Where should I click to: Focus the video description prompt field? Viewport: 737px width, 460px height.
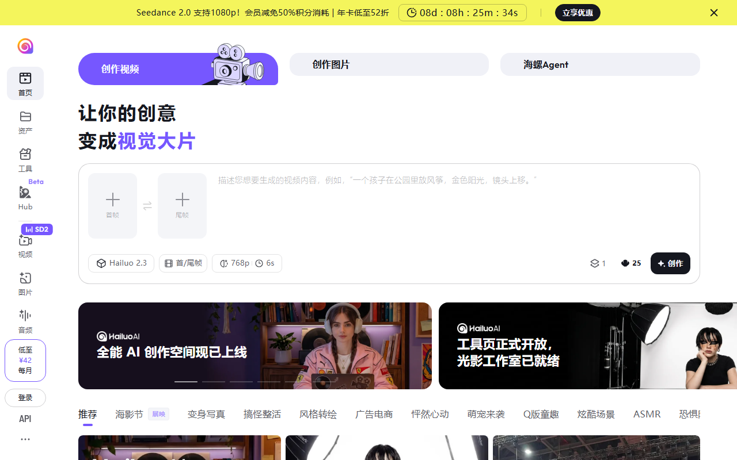[453, 206]
